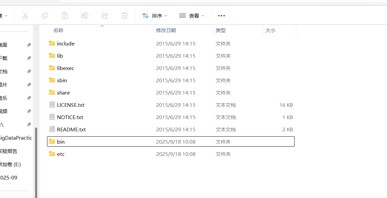Click the pin icon beside 音乐
The height and width of the screenshot is (198, 387).
coord(28,98)
